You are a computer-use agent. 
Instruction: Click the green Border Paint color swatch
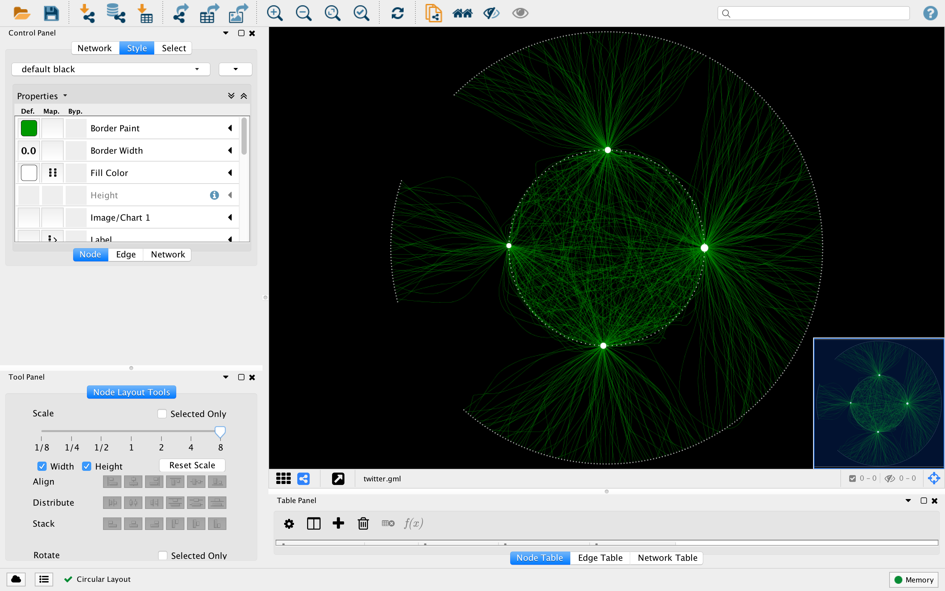[x=29, y=128]
